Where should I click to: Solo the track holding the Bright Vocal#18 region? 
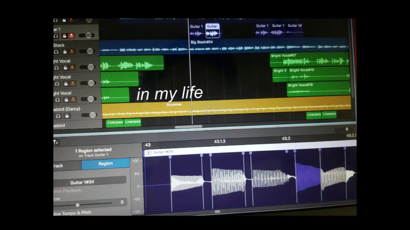point(57,100)
